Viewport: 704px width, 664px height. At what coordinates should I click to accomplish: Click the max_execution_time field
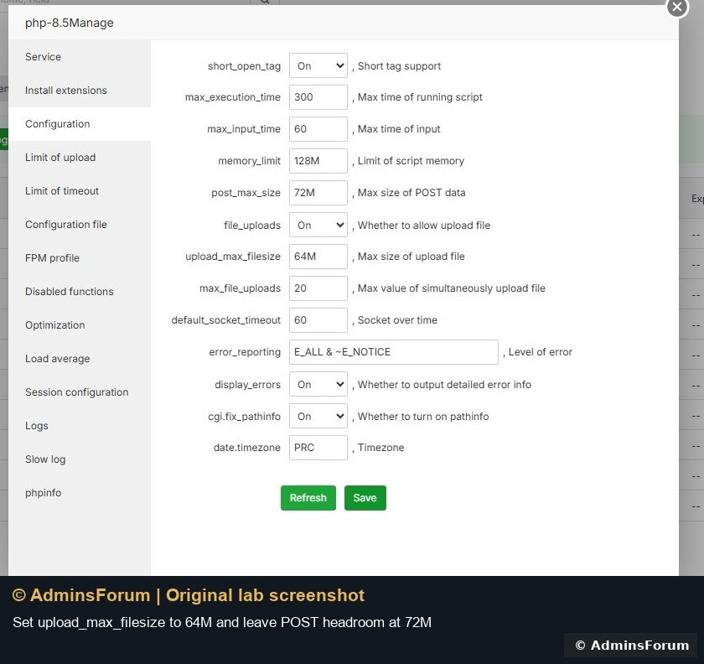tap(318, 97)
